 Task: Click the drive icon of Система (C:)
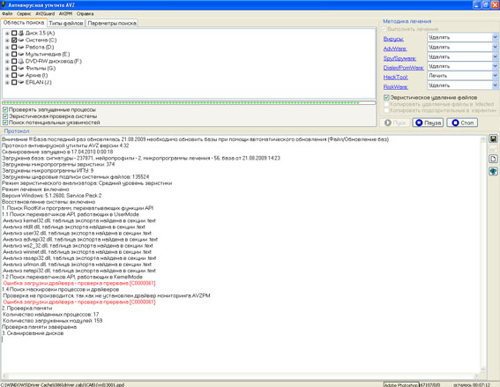tap(21, 40)
